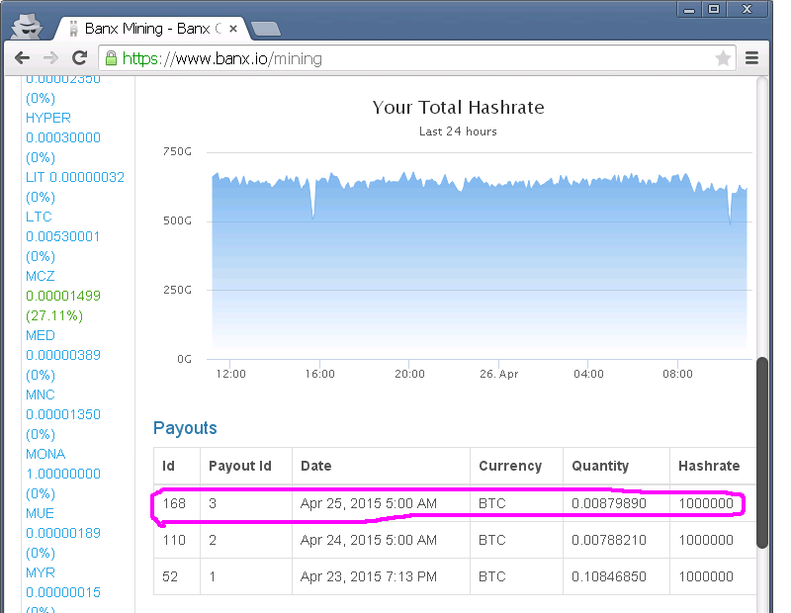The height and width of the screenshot is (613, 791).
Task: Minimize the browser window
Action: point(689,9)
